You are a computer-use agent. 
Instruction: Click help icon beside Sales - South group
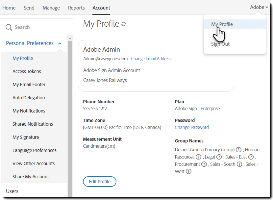(x=239, y=164)
